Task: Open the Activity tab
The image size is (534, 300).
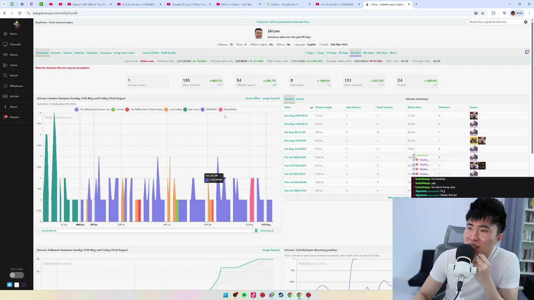Action: click(79, 53)
